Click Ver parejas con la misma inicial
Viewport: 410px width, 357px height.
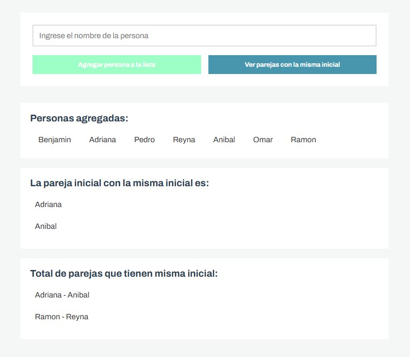[x=292, y=64]
